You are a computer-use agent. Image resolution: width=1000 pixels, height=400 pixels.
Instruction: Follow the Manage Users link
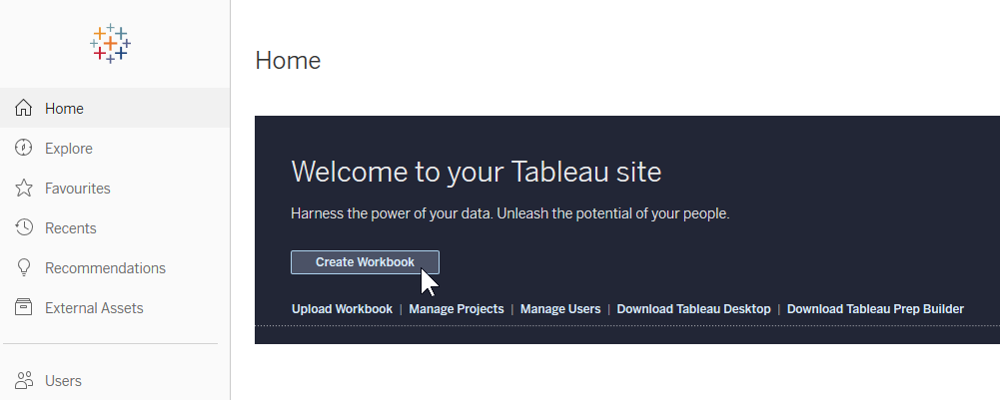tap(560, 309)
